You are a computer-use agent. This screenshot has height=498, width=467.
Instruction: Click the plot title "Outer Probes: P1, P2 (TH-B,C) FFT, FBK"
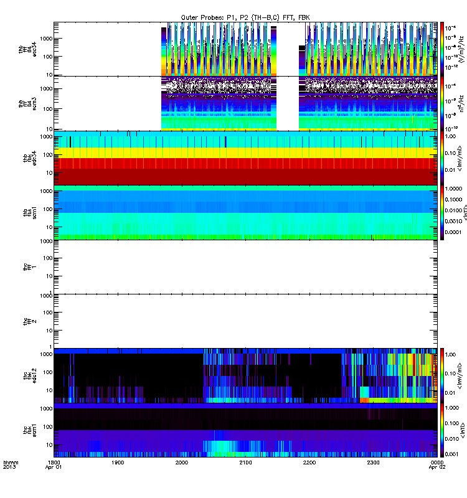coord(245,17)
